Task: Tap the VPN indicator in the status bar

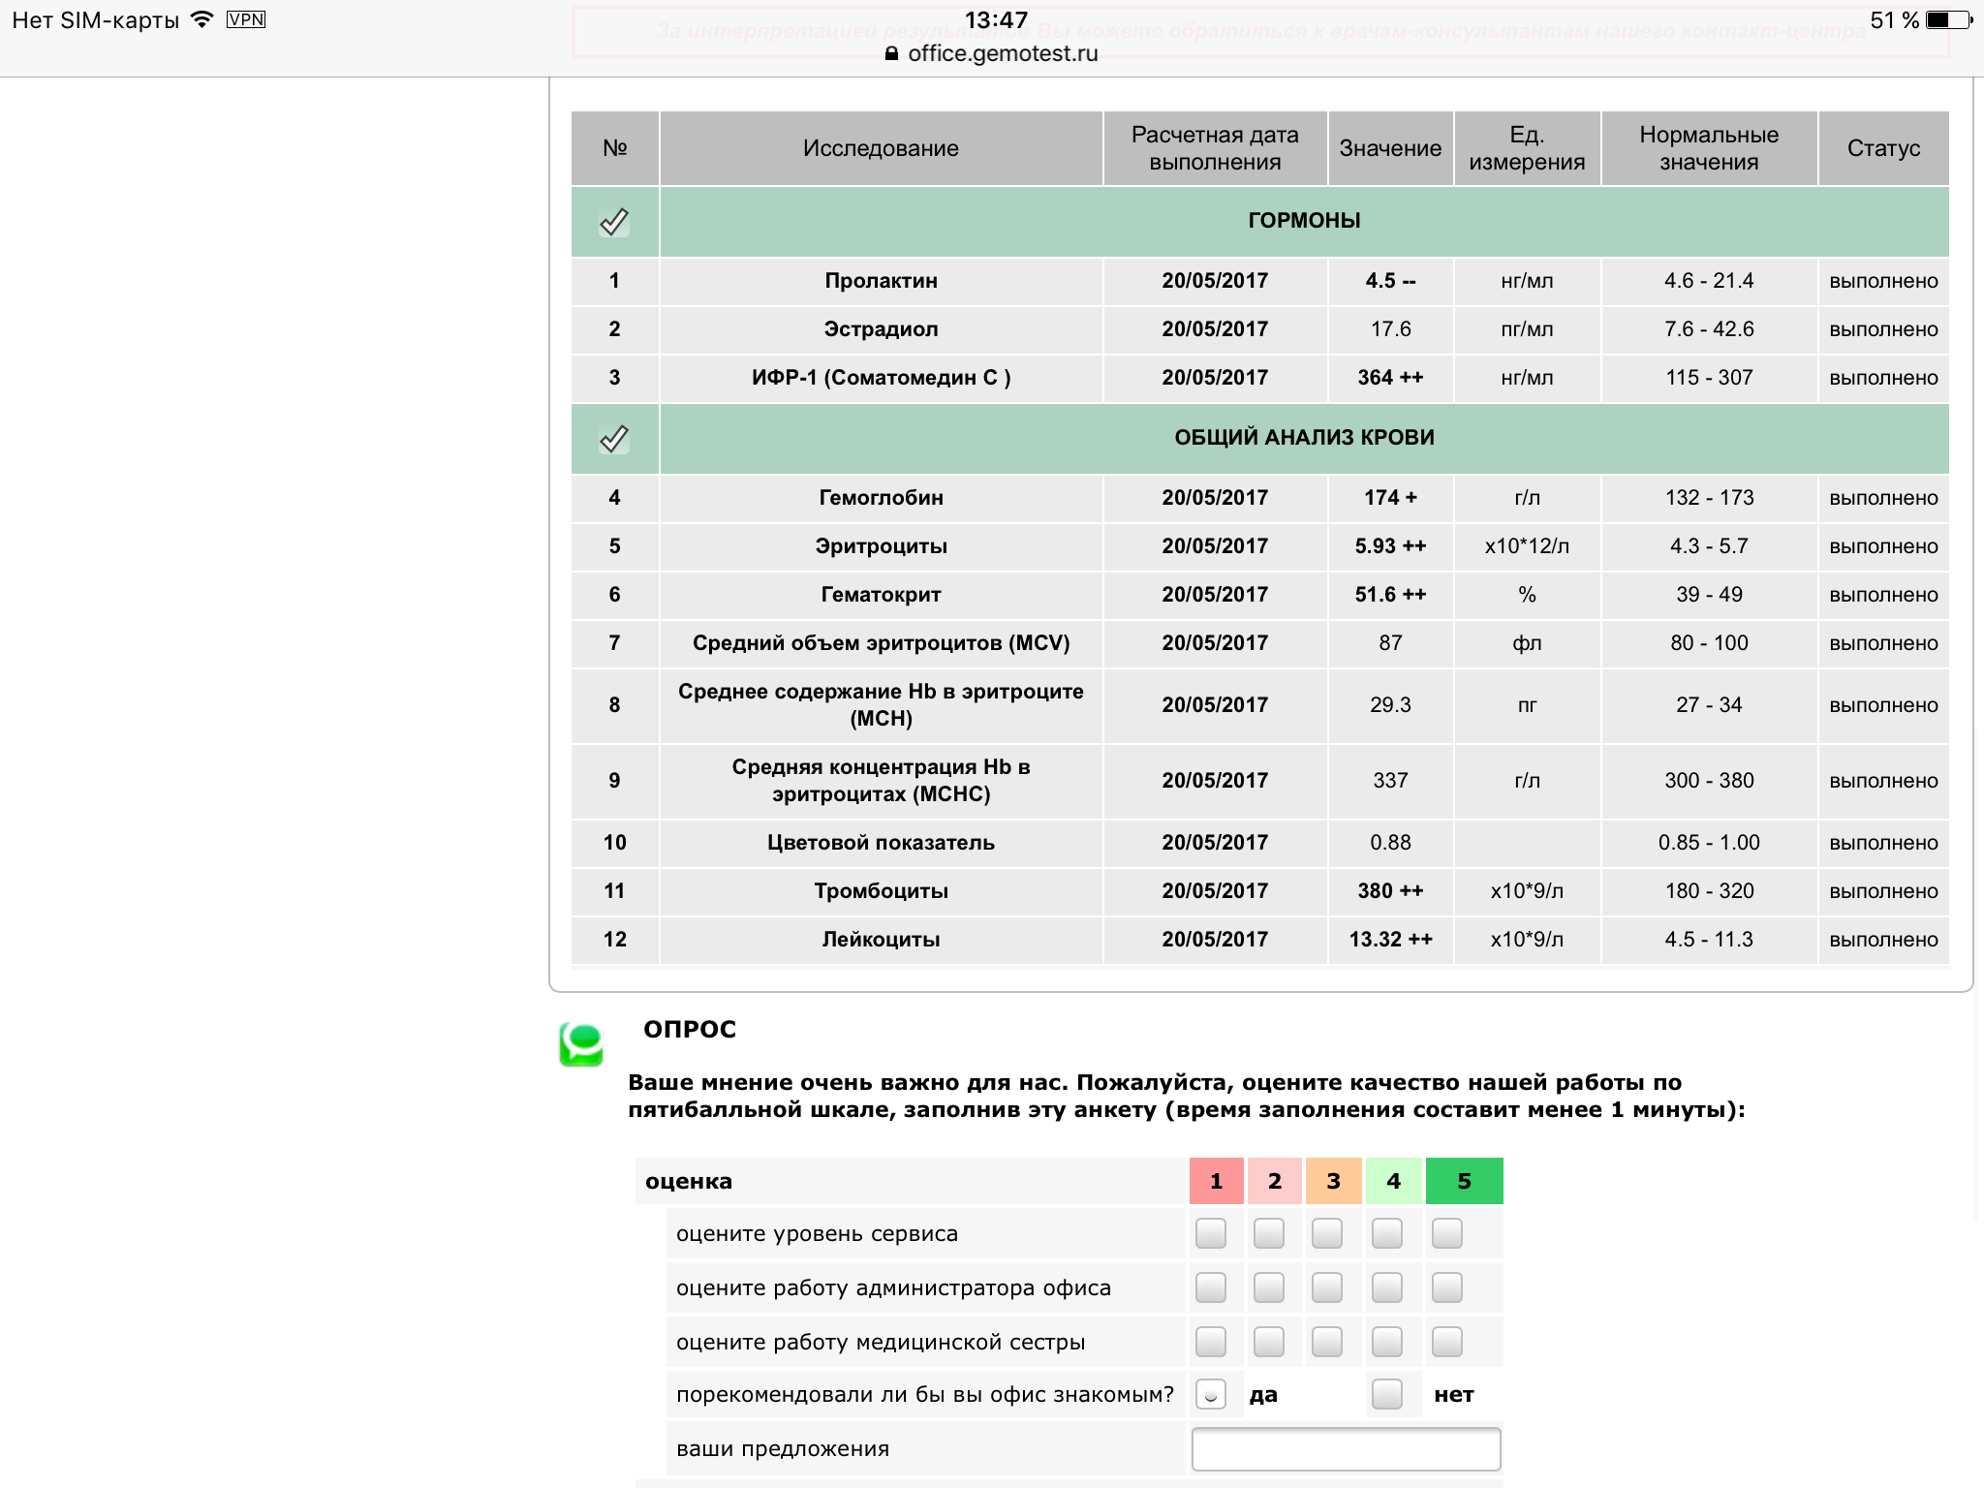Action: 244,18
